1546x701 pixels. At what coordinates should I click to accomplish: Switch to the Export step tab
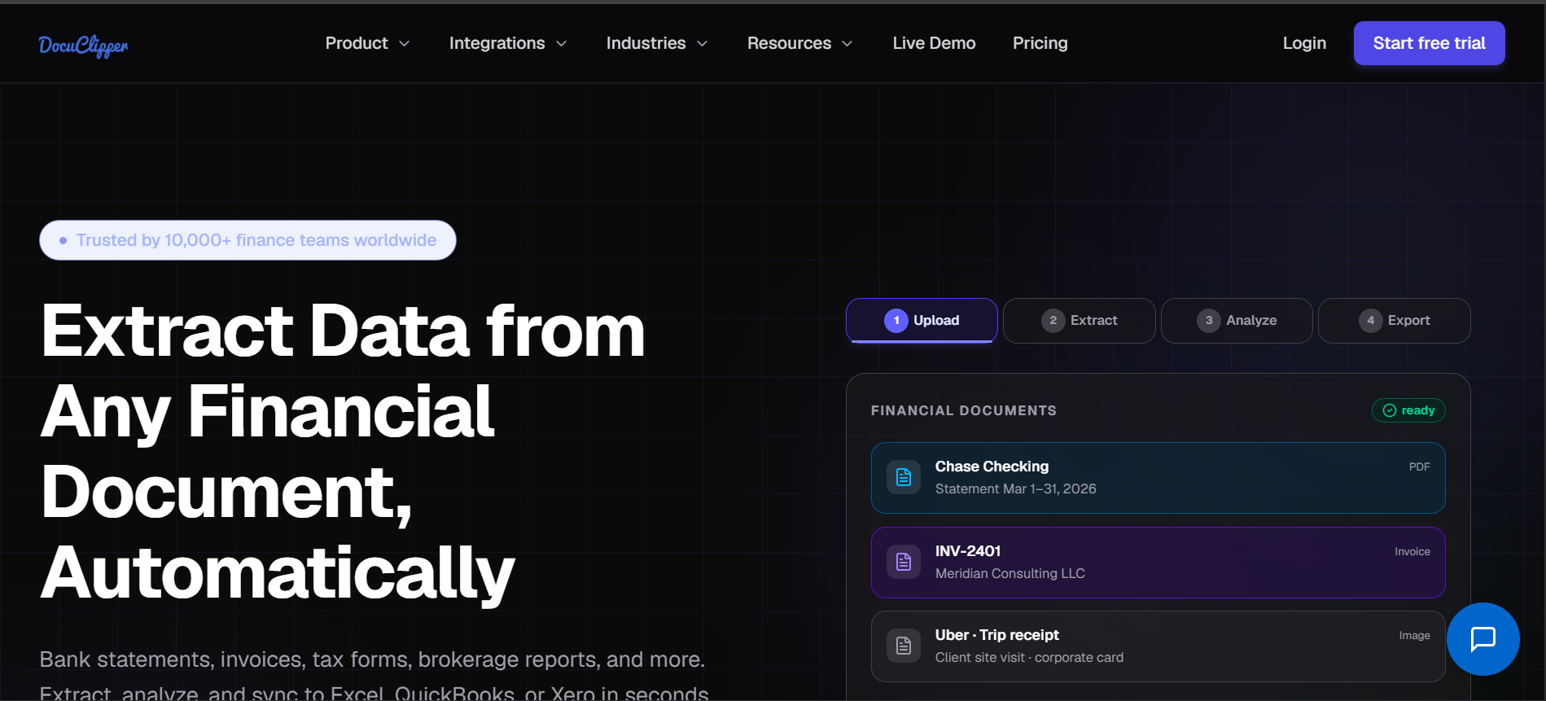click(x=1395, y=321)
